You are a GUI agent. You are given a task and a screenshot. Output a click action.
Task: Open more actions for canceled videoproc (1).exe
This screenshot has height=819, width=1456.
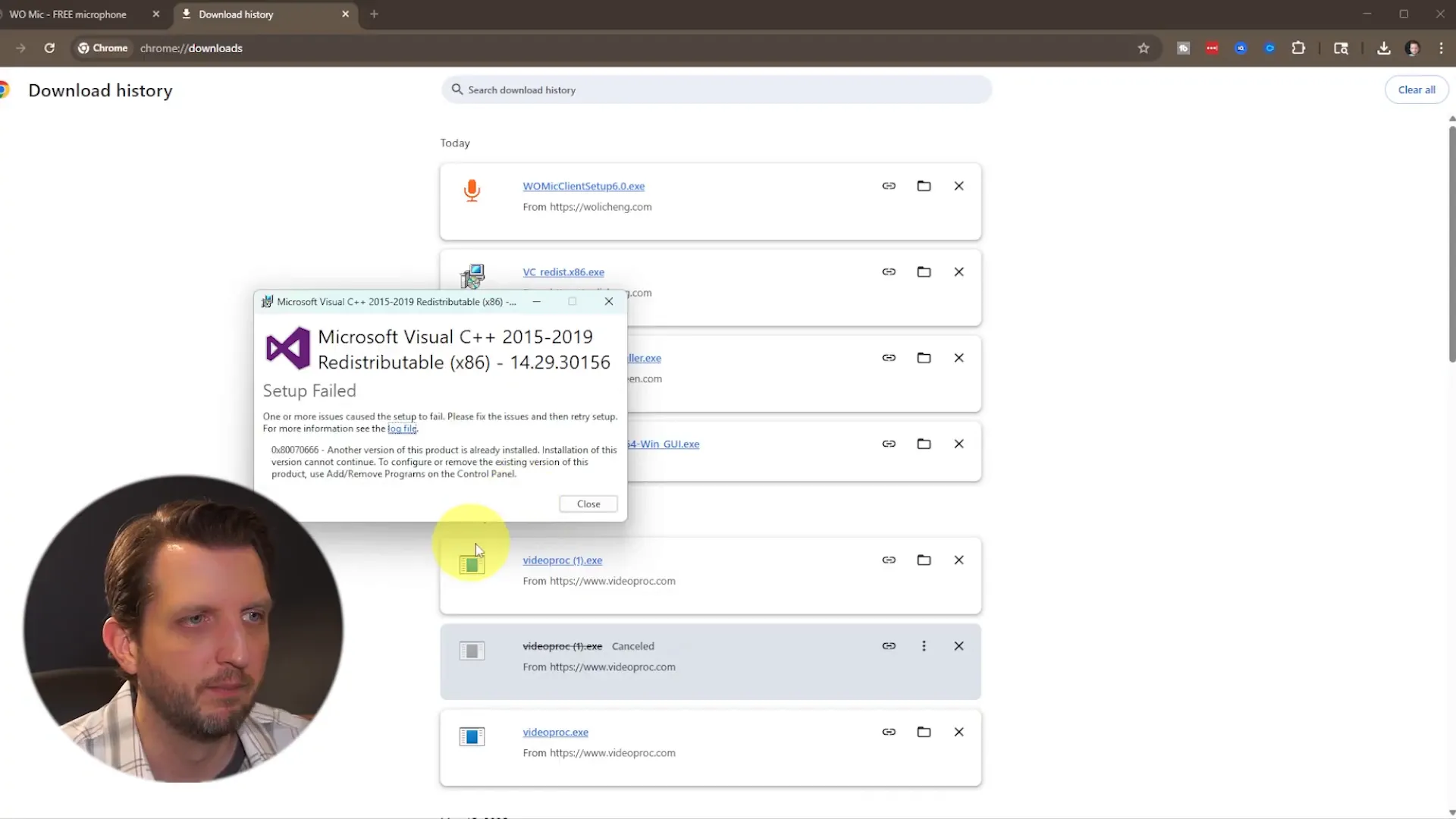click(x=924, y=646)
